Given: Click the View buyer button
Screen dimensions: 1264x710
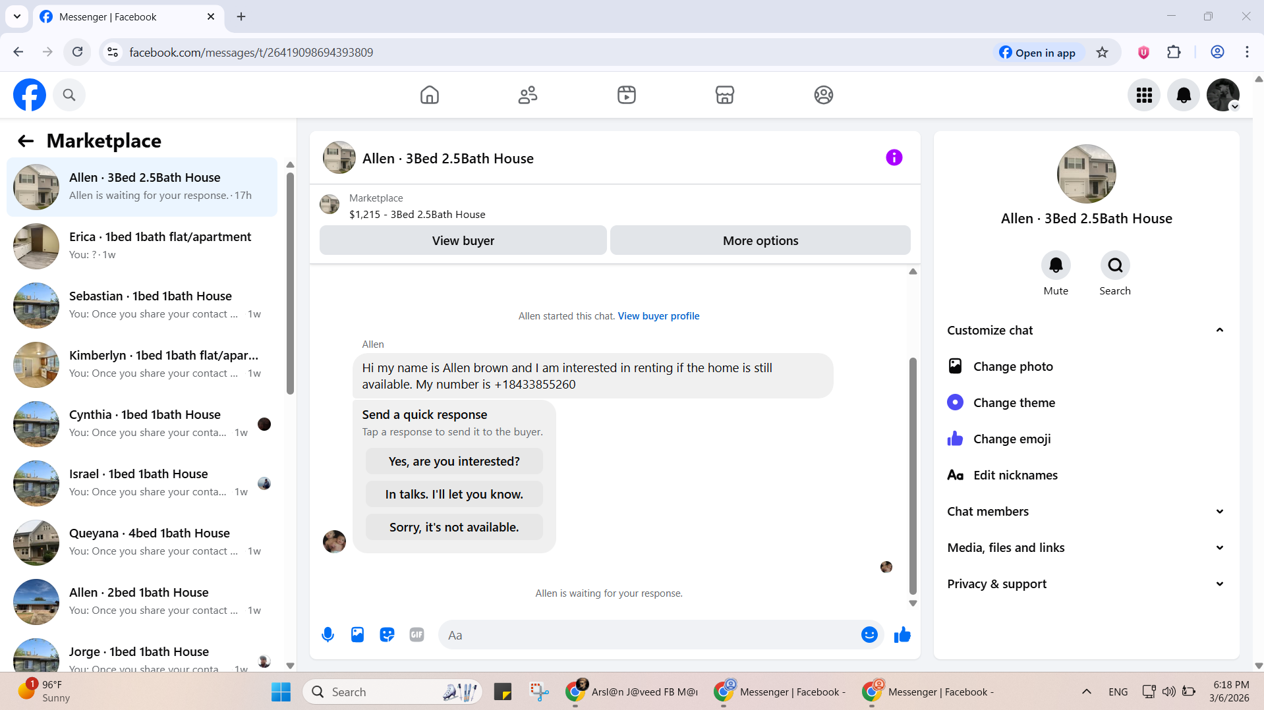Looking at the screenshot, I should (x=463, y=241).
